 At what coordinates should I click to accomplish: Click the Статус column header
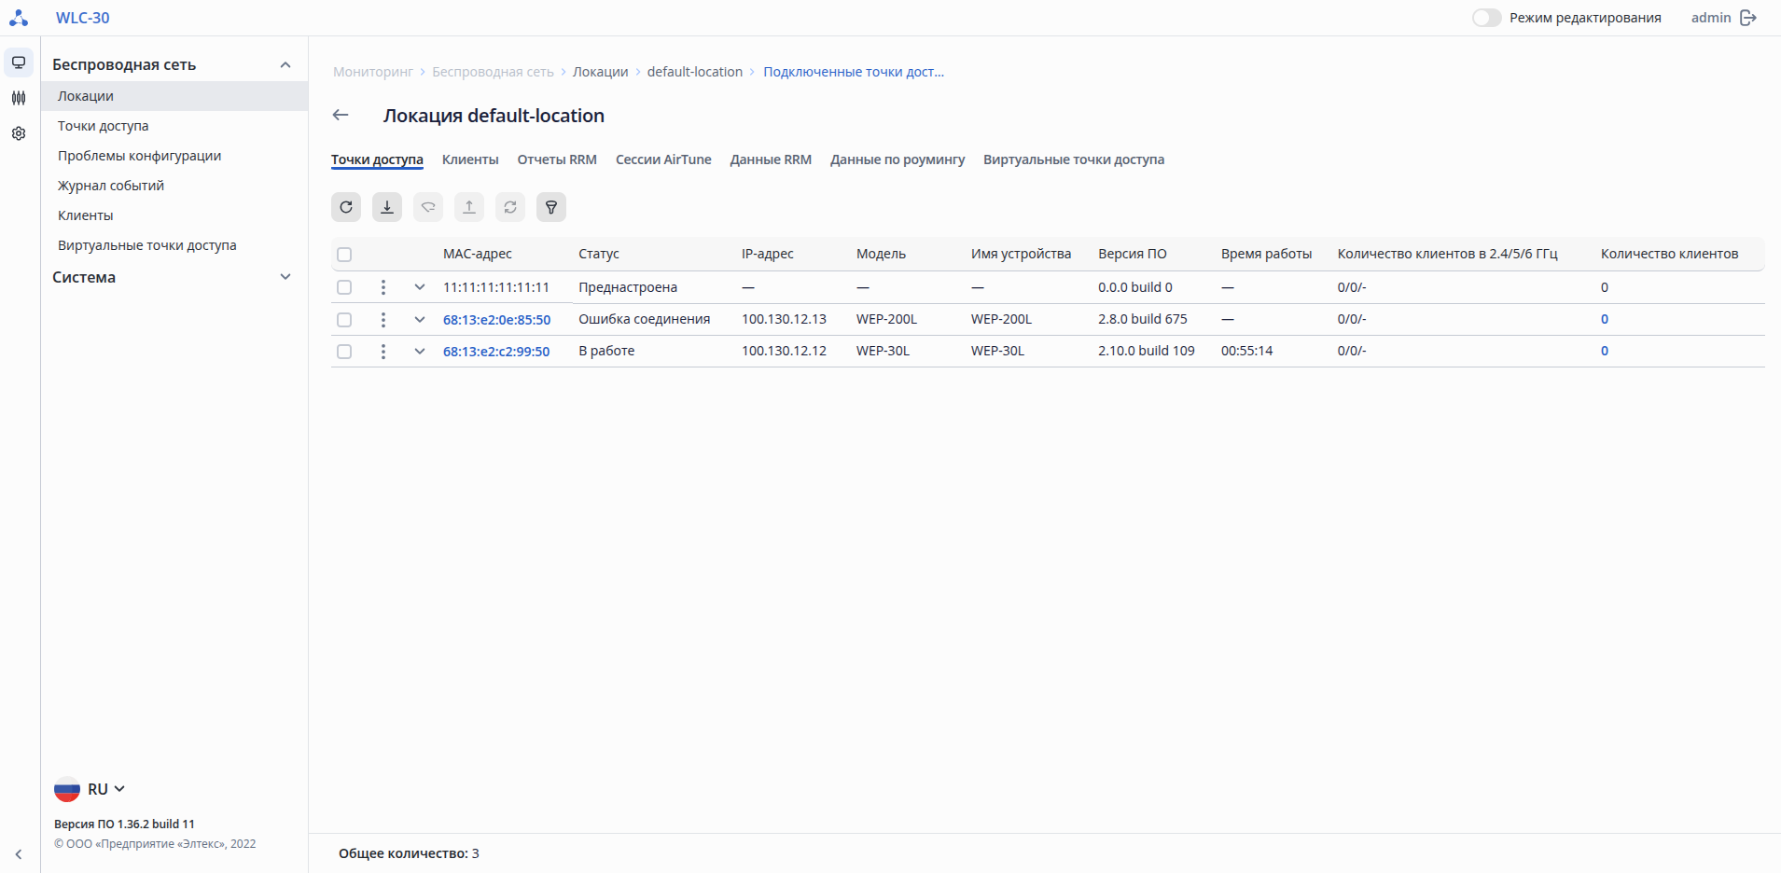[x=599, y=254]
